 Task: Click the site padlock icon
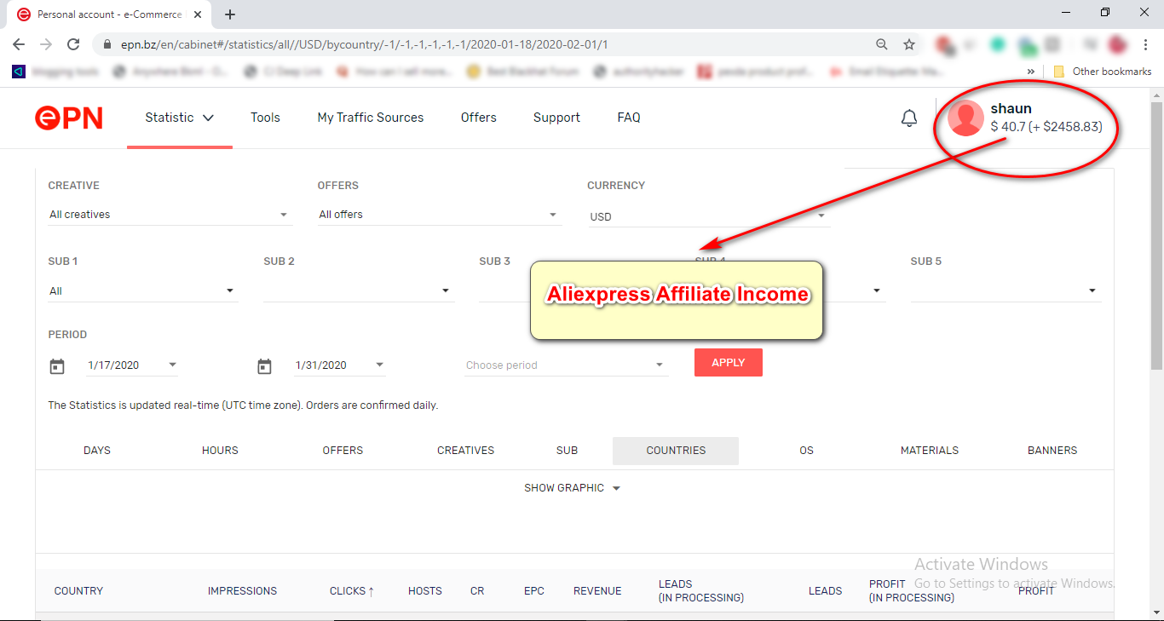tap(107, 44)
